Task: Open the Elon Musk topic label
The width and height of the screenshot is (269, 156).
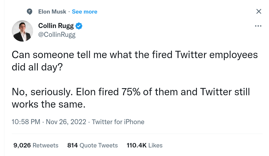Action: tap(52, 12)
